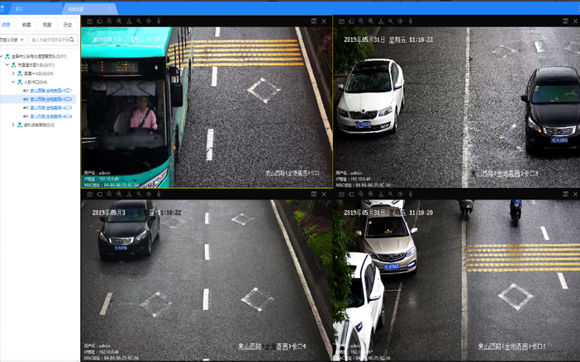Toggle speaker audio in top-left video pane
Viewport: 580px width, 362px height.
point(149,21)
